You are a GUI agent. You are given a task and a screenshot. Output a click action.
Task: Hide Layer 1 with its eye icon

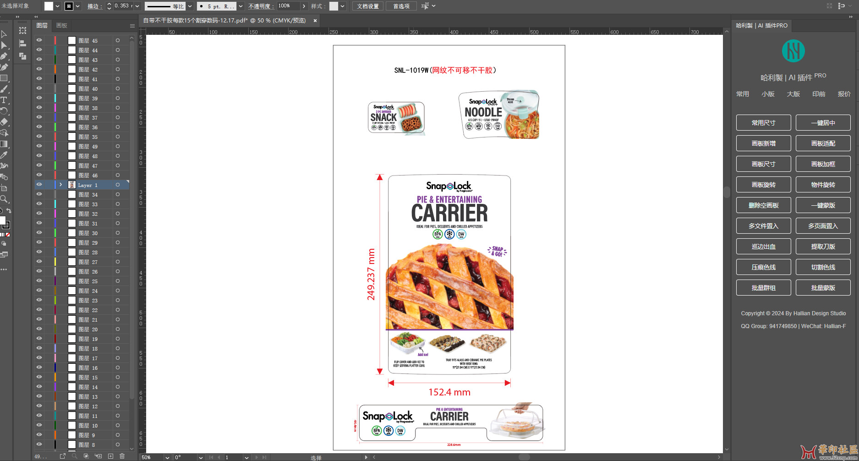point(39,185)
